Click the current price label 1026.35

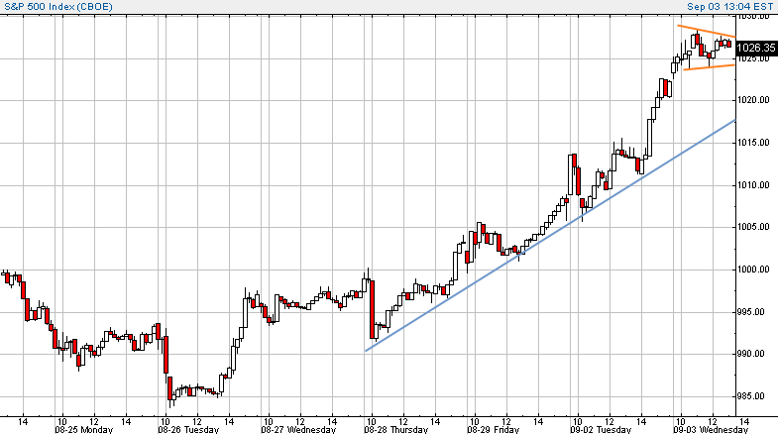(756, 48)
